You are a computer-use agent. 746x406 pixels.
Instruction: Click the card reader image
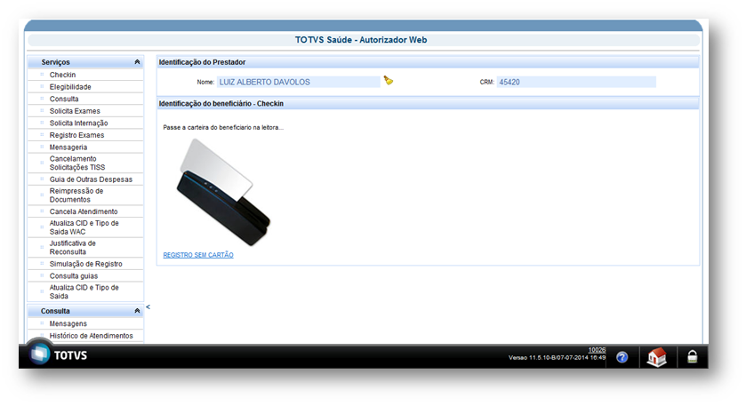click(x=223, y=192)
